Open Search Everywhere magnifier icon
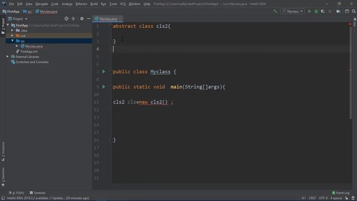 pyautogui.click(x=354, y=11)
